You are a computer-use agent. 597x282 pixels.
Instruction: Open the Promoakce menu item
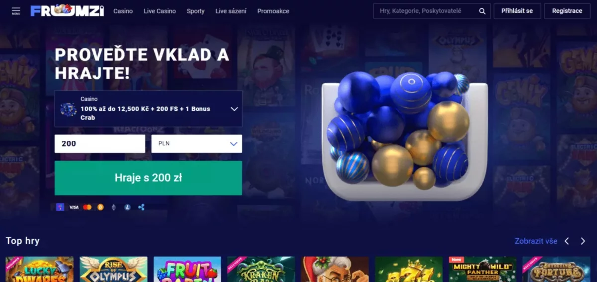point(273,11)
